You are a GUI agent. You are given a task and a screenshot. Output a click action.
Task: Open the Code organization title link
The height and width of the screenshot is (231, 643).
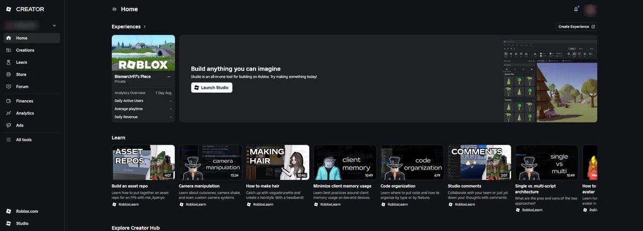tap(398, 186)
